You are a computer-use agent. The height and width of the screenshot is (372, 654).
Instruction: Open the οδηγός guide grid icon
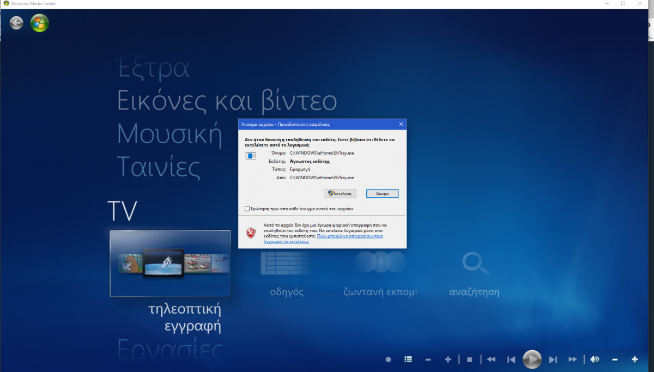click(287, 263)
